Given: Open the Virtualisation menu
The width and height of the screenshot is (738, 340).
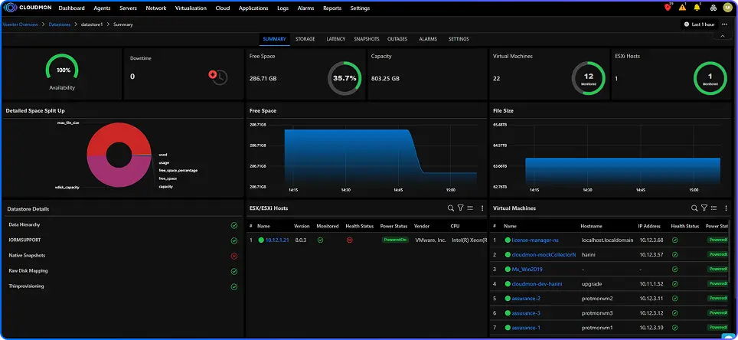Looking at the screenshot, I should click(x=191, y=8).
